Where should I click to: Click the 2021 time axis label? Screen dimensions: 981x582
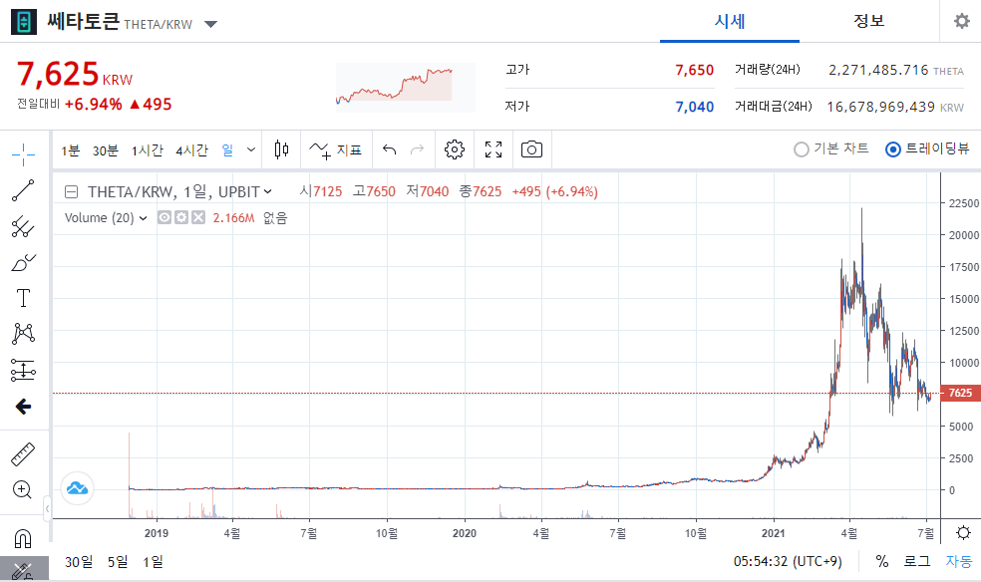(x=773, y=533)
